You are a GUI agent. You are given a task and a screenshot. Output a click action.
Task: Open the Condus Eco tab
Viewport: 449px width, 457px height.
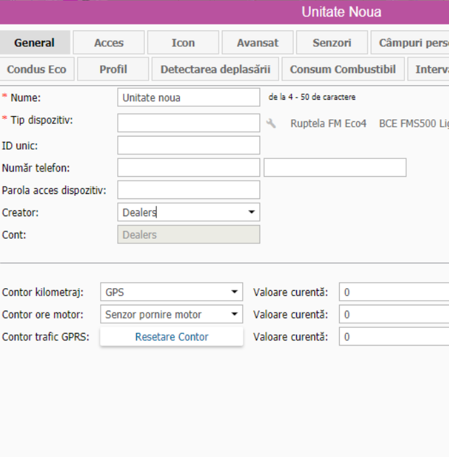37,69
